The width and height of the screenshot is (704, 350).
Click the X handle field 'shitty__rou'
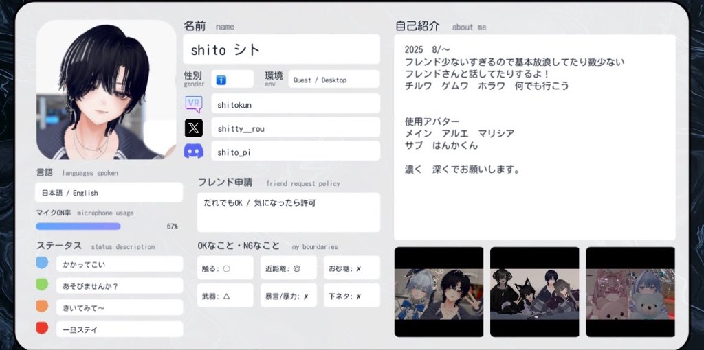click(296, 127)
